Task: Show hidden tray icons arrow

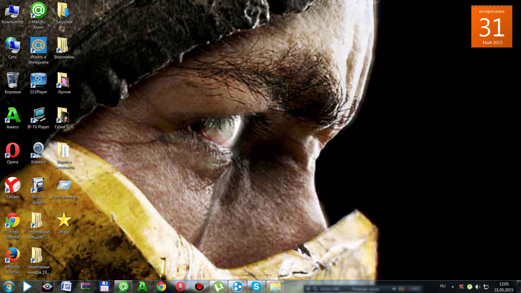Action: (453, 286)
